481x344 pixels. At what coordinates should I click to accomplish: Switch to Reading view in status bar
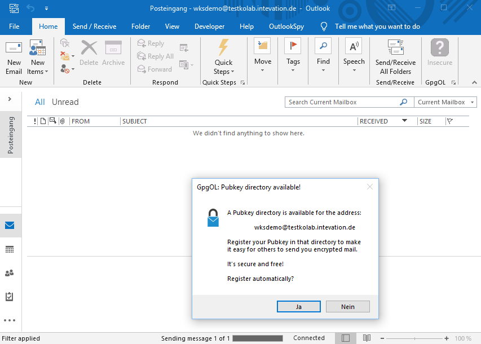367,338
